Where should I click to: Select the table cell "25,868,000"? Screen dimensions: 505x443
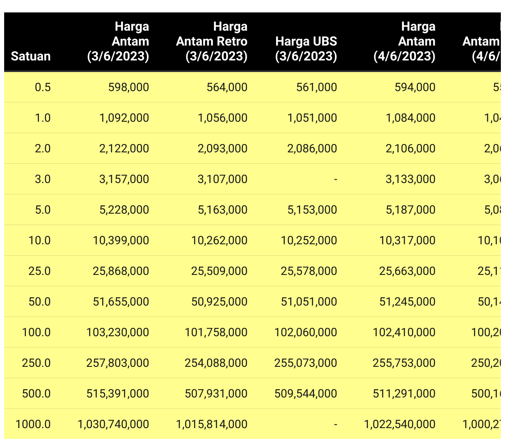121,271
